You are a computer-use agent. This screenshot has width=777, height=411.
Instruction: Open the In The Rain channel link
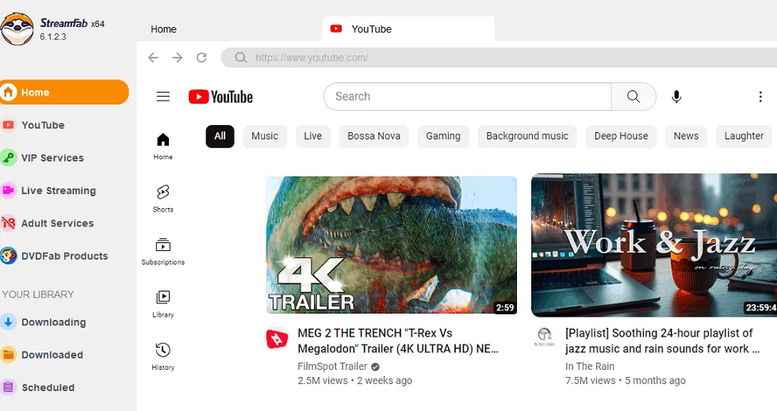[x=590, y=367]
